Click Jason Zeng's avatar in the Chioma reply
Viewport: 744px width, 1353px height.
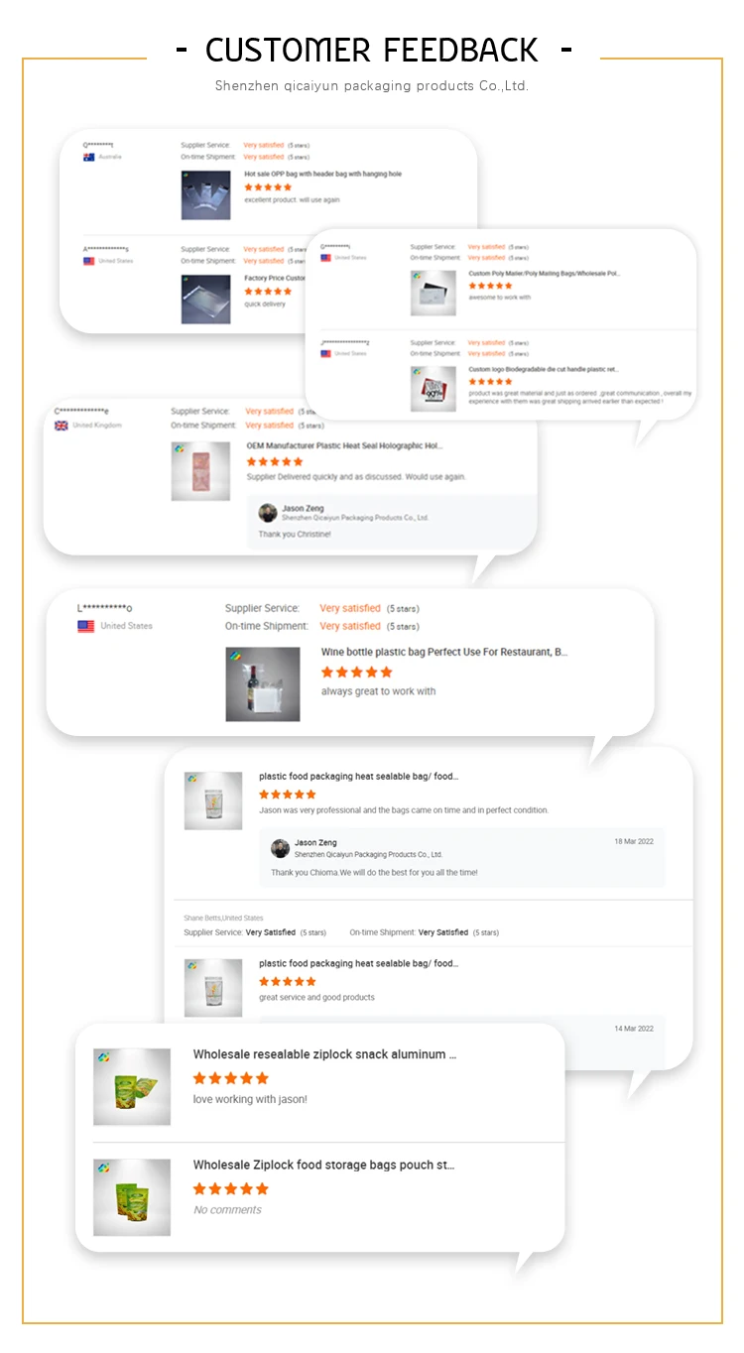[x=281, y=848]
